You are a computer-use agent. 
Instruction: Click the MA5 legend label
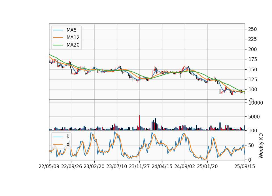click(71, 30)
